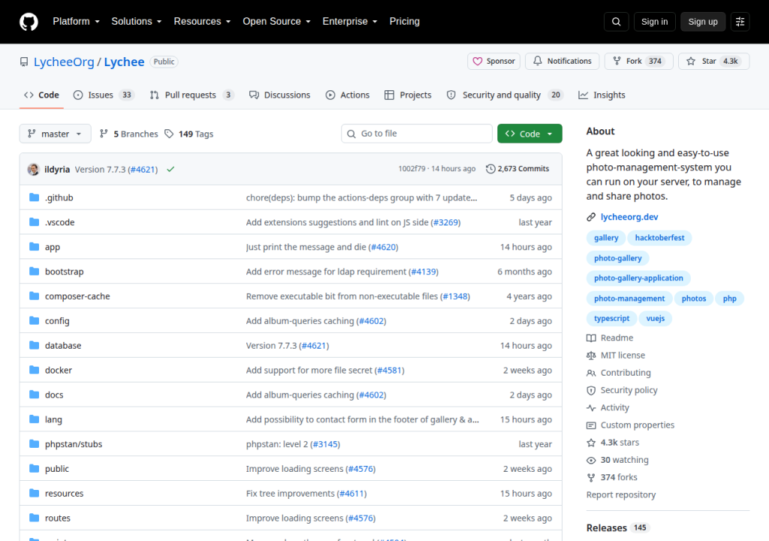
Task: Star the Lychee repository
Action: click(x=713, y=62)
